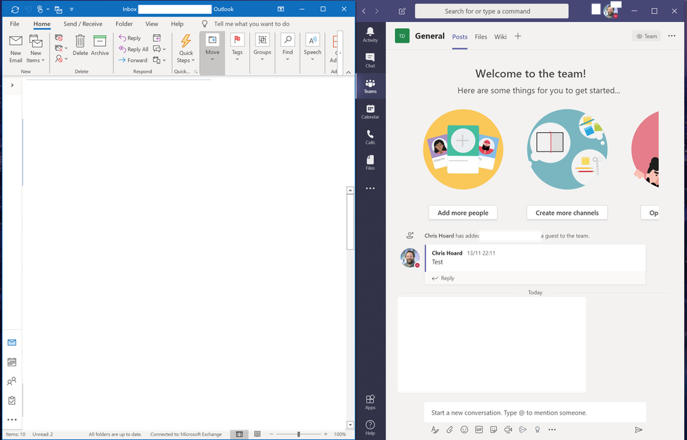687x440 pixels.
Task: Open Quick Steps dropdown in Outlook
Action: [186, 49]
